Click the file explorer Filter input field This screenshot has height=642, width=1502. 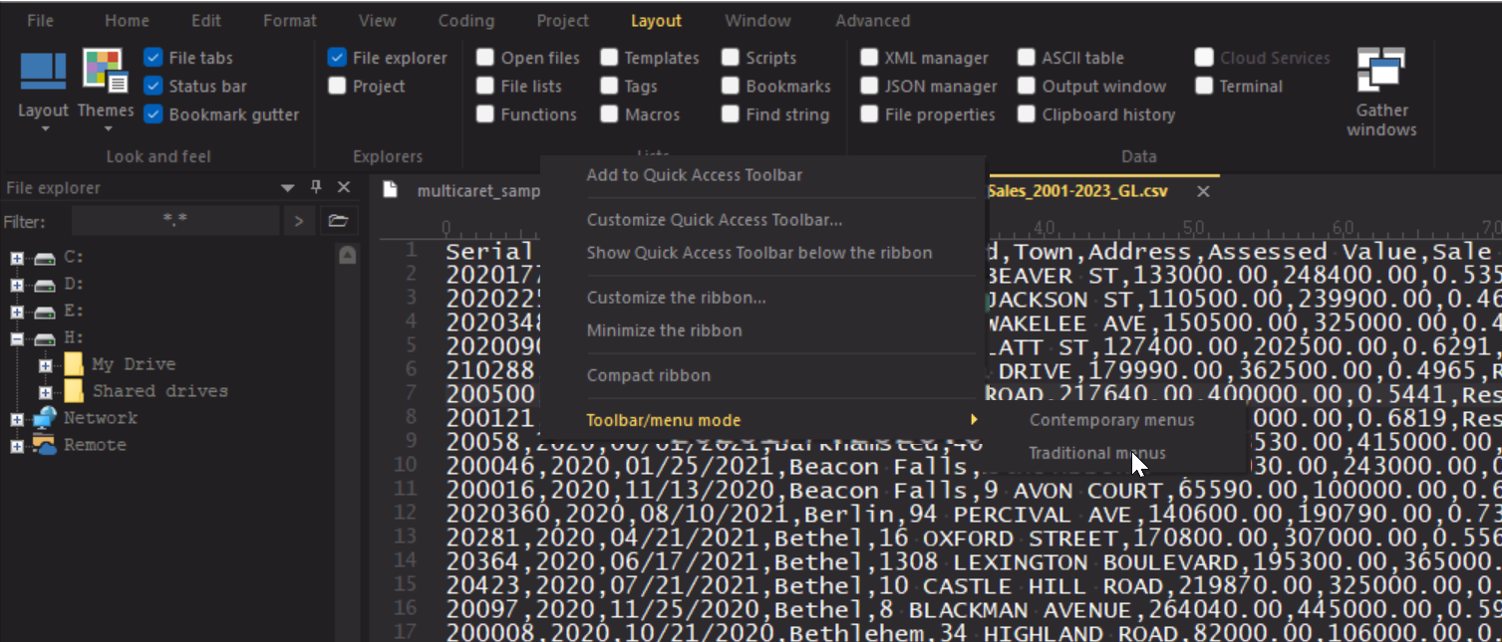[x=175, y=221]
